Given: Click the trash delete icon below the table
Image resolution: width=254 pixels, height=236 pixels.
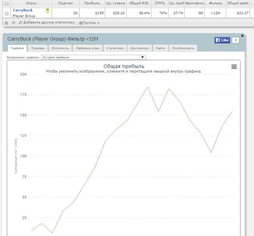Looking at the screenshot, I should [6, 23].
